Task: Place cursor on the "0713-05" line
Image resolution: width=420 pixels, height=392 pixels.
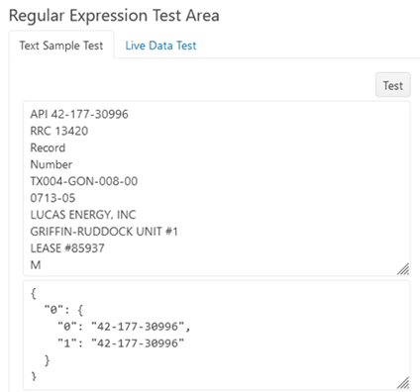Action: pos(52,198)
